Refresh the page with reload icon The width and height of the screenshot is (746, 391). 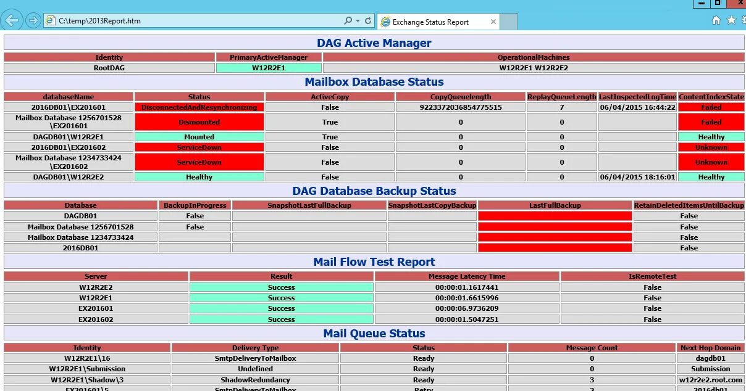point(369,20)
